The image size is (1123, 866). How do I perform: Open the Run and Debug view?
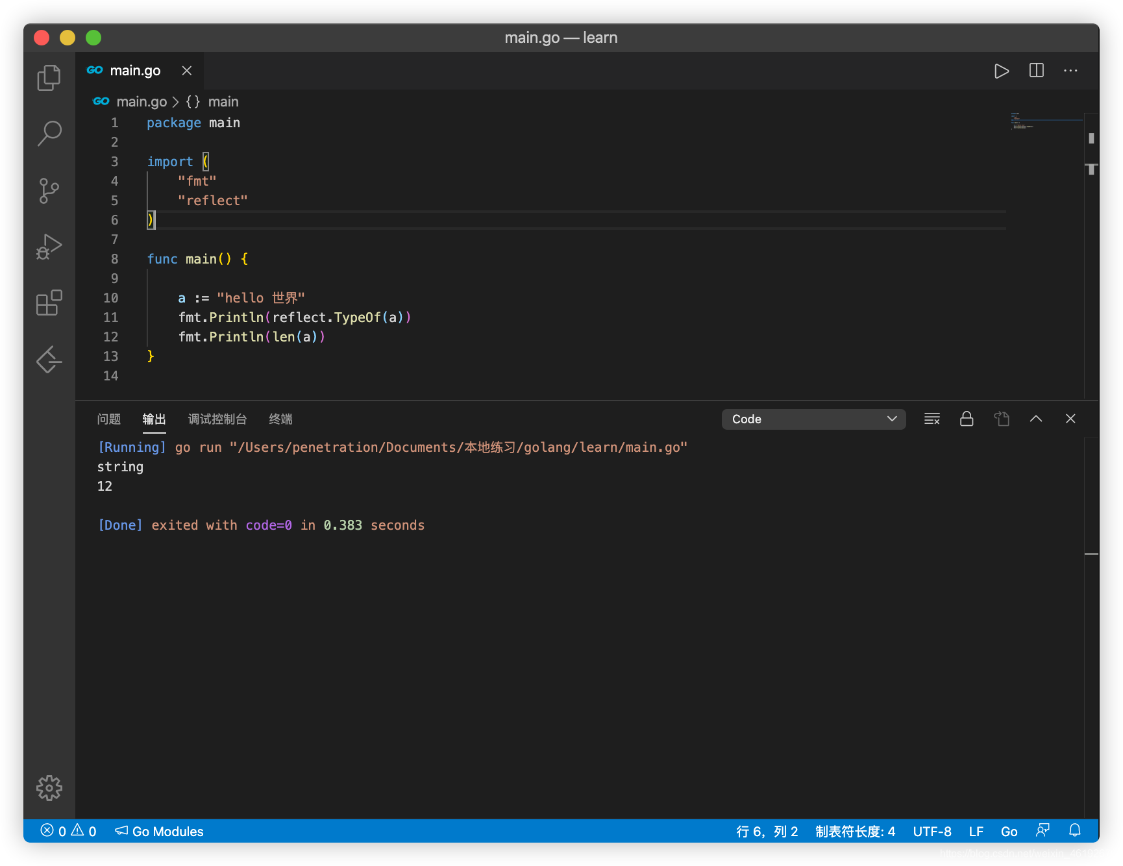click(x=49, y=247)
